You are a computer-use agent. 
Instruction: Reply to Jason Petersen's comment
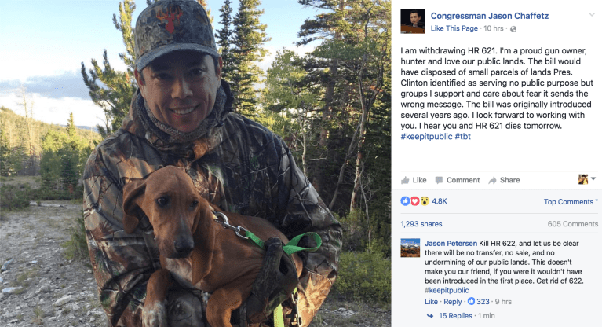click(x=453, y=302)
